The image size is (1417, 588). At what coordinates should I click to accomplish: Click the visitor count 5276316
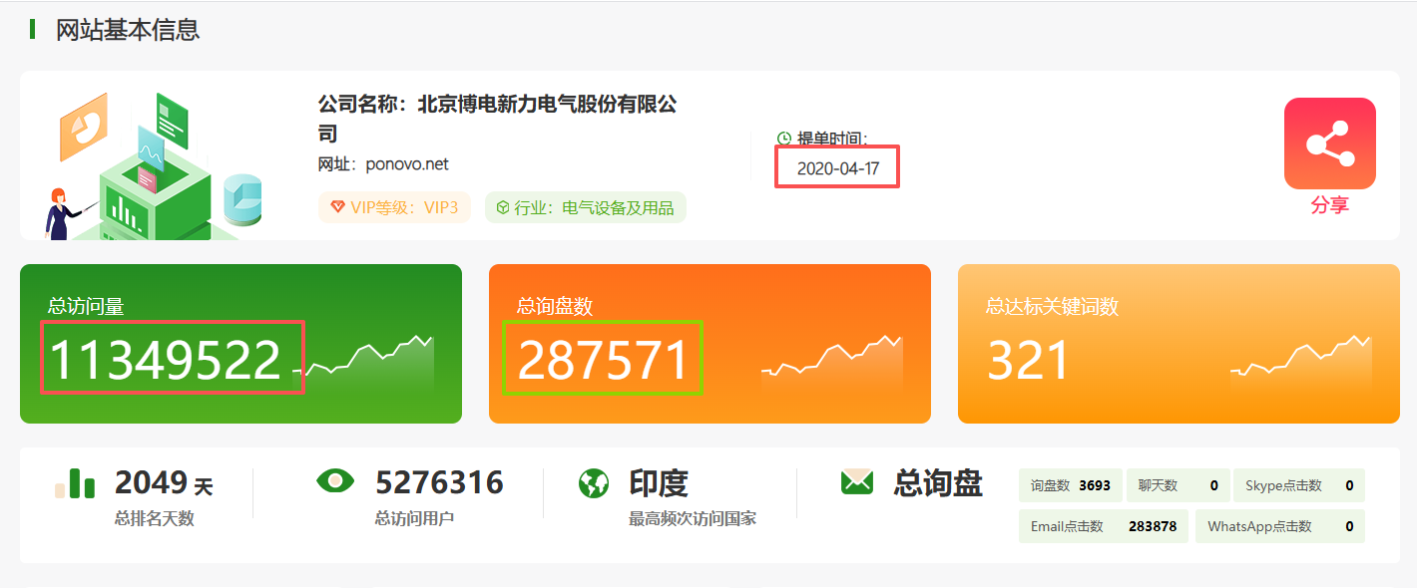coord(439,483)
